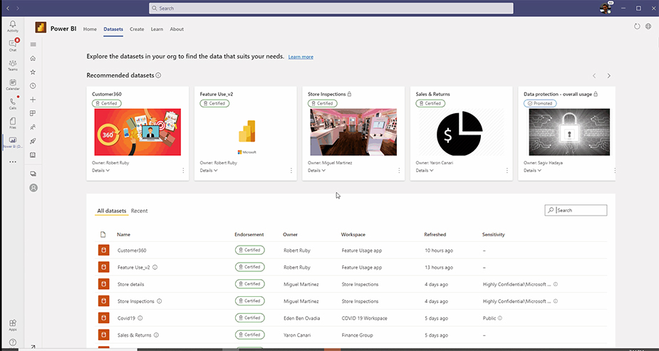Open the Store details dataset row
The width and height of the screenshot is (659, 351).
coord(352,284)
